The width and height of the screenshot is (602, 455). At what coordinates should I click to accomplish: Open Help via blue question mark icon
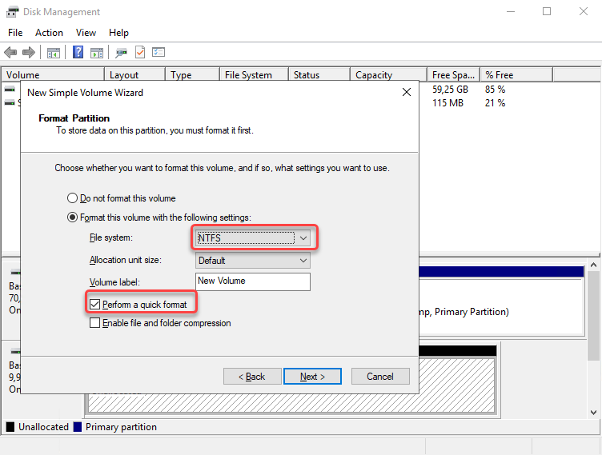point(78,53)
